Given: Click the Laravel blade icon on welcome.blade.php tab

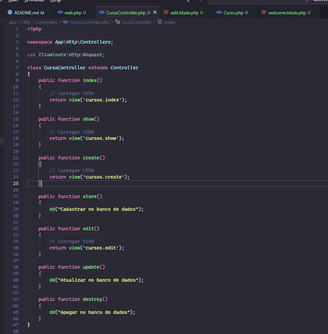Looking at the screenshot, I should (x=264, y=12).
